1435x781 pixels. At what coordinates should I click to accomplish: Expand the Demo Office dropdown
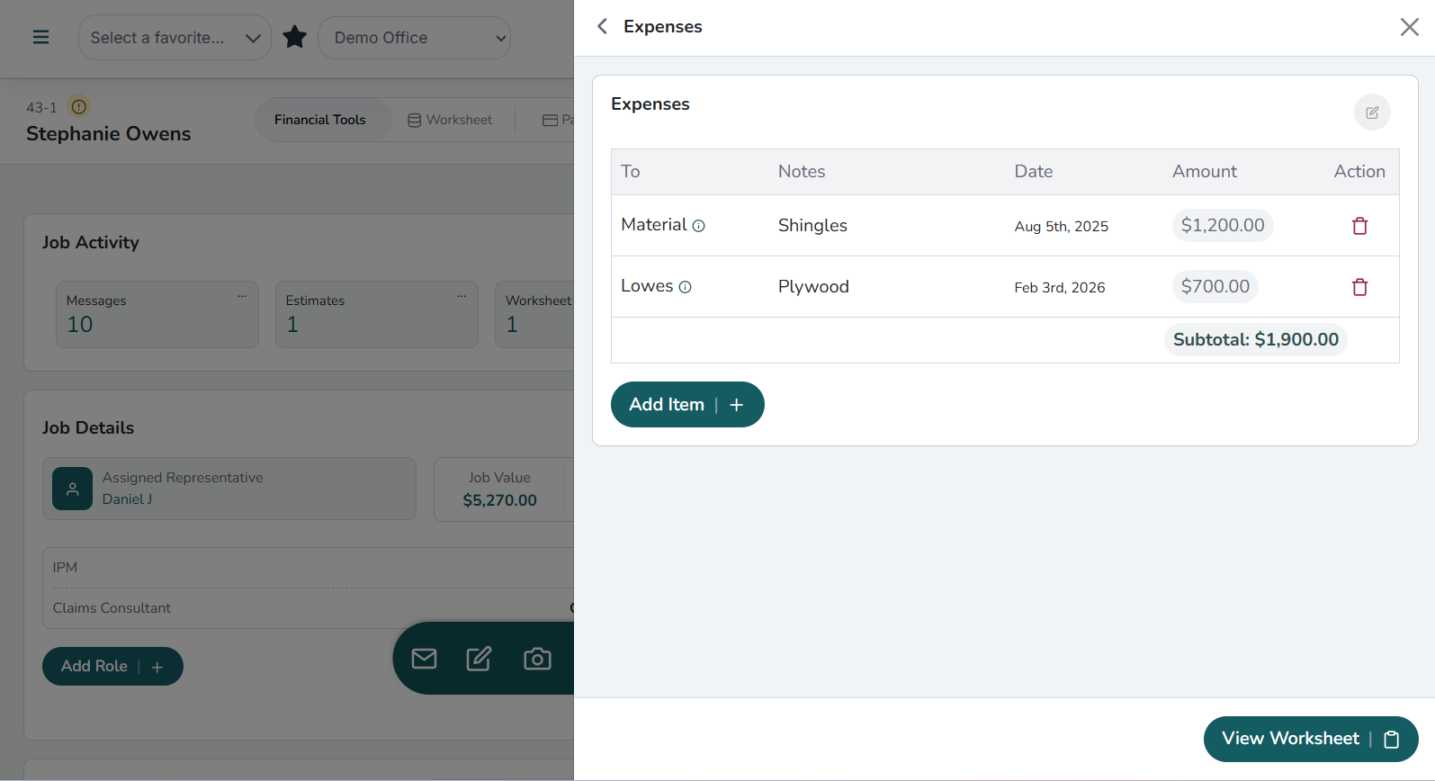pos(414,38)
